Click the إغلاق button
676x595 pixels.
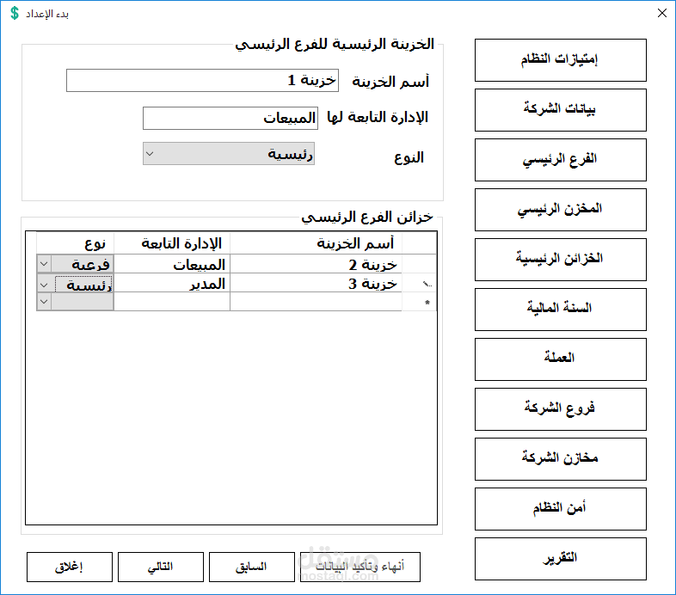70,567
